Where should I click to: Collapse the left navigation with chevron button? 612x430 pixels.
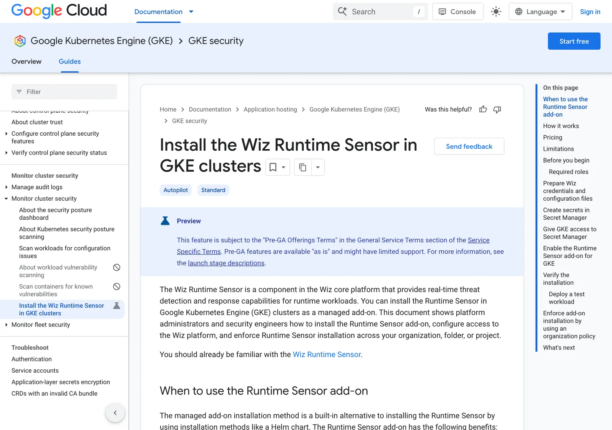coord(115,413)
